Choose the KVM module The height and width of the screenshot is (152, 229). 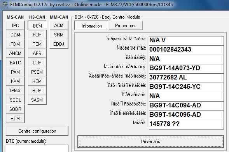(15, 81)
